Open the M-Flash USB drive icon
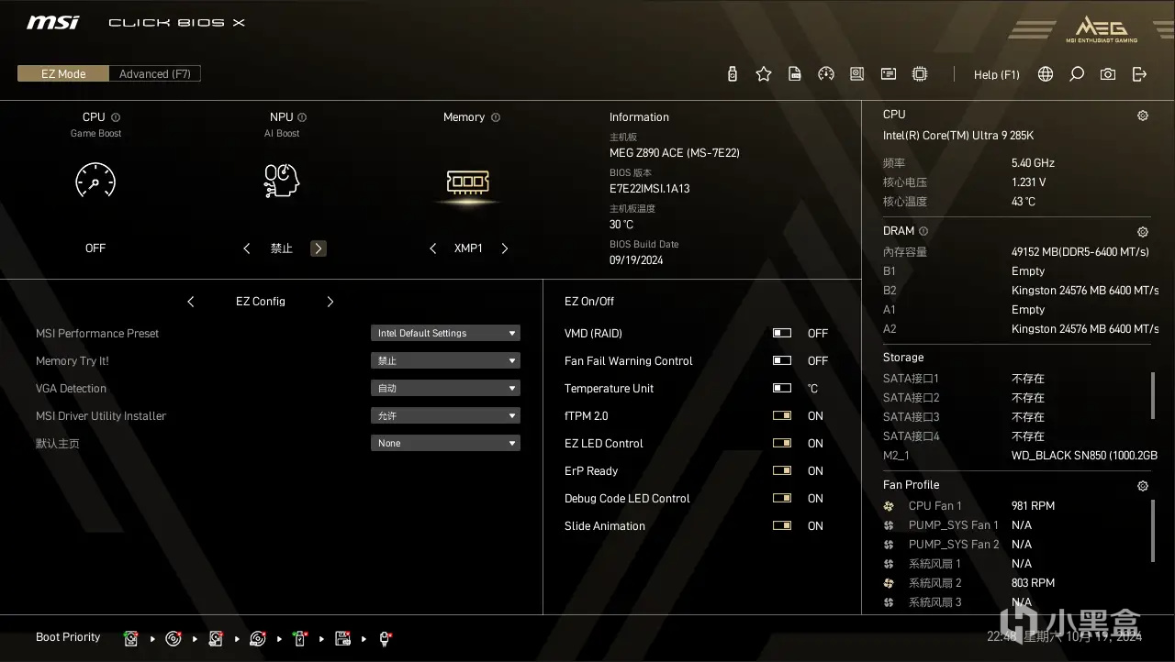This screenshot has width=1175, height=662. pyautogui.click(x=732, y=74)
